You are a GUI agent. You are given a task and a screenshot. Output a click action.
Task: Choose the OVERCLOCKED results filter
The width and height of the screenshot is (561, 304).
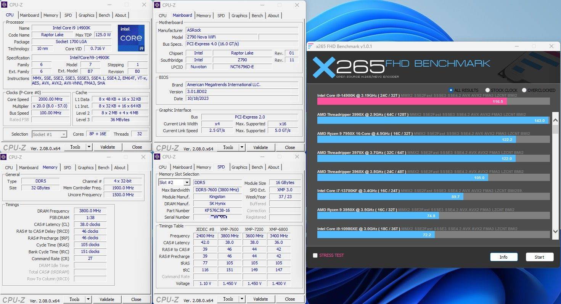524,90
